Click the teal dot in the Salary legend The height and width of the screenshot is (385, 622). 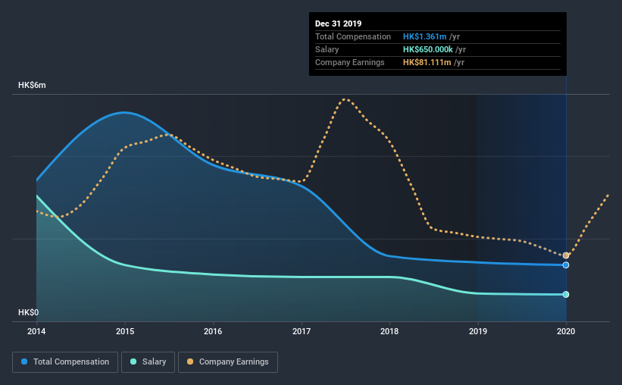click(x=133, y=362)
